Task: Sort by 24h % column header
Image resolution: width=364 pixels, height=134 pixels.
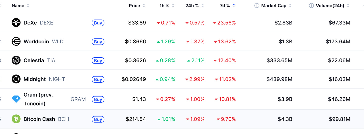Action: (194, 5)
